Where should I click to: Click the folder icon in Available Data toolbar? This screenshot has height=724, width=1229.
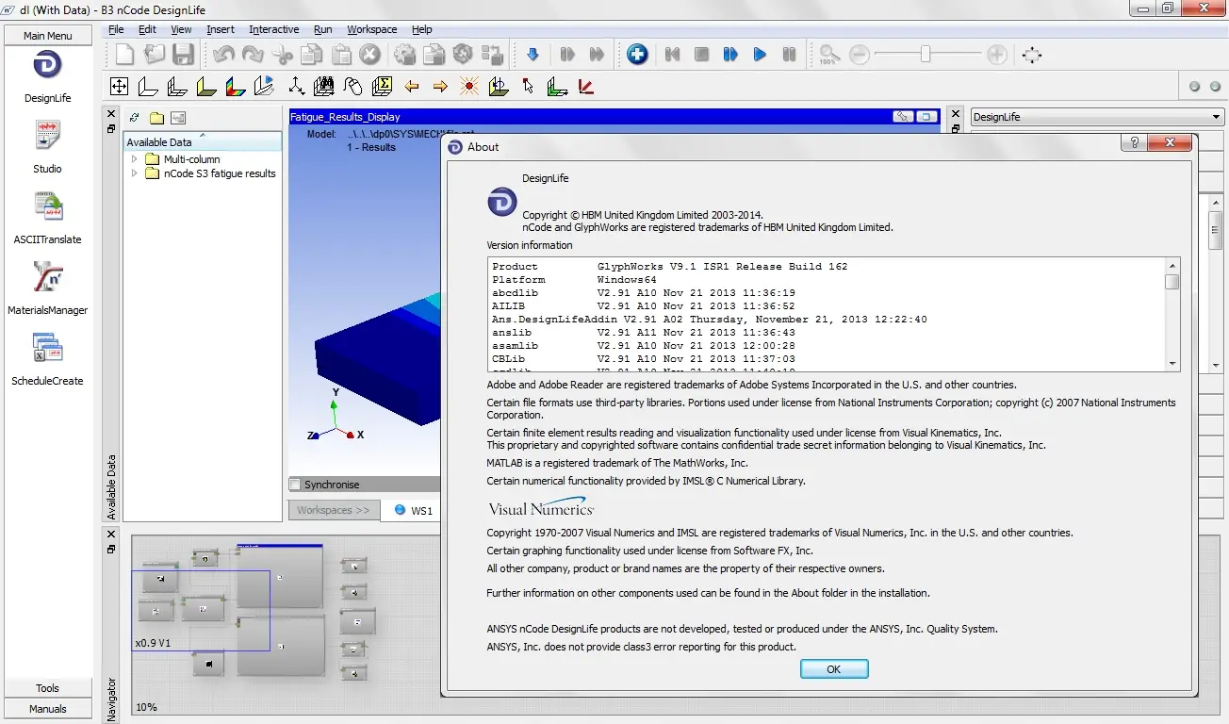click(x=156, y=118)
